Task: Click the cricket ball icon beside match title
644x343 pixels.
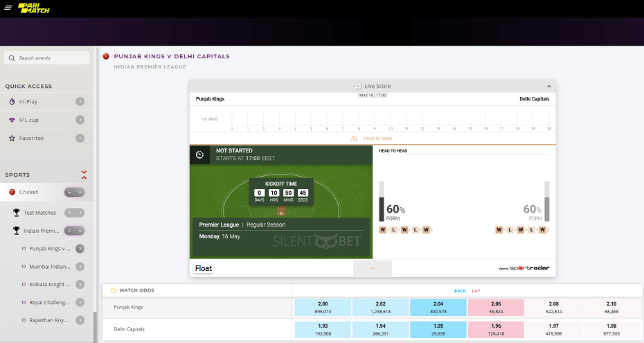Action: (x=106, y=56)
